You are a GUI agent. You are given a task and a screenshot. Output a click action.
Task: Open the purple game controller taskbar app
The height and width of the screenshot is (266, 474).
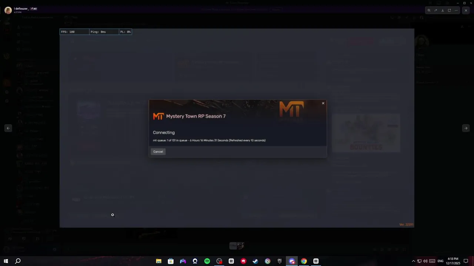pos(183,261)
